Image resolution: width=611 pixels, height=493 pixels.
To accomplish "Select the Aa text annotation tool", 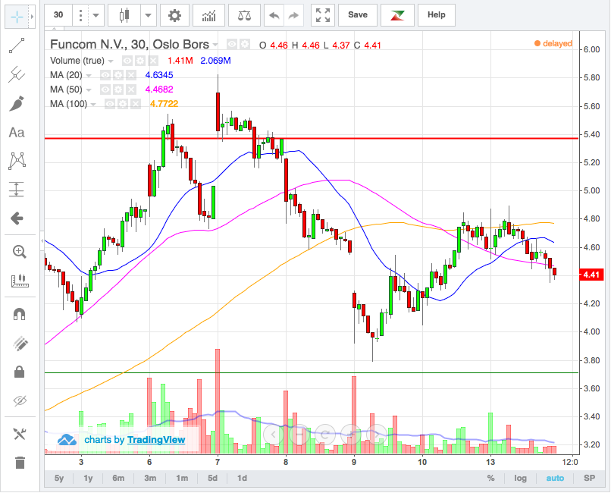I will (x=17, y=133).
